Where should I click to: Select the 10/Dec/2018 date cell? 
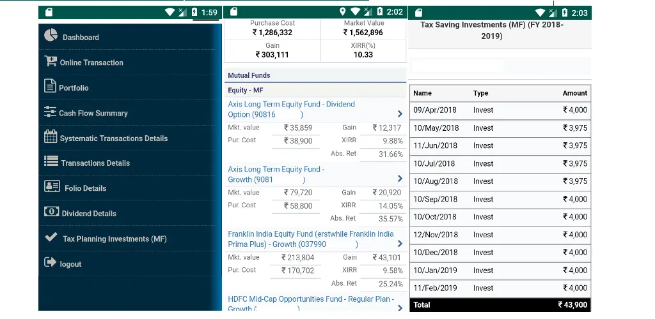[435, 253]
